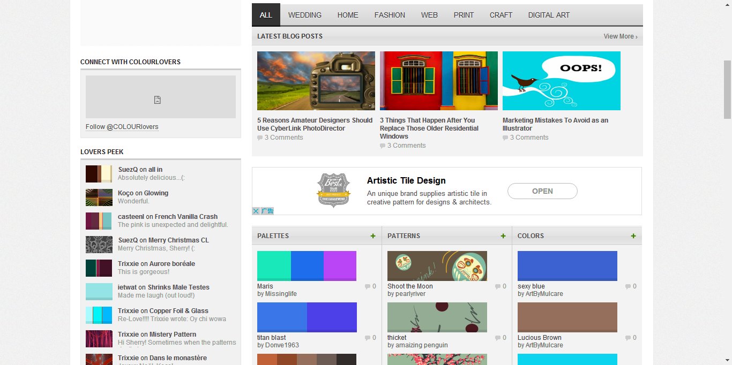This screenshot has width=732, height=365.
Task: Click the green plus icon in Patterns header
Action: click(503, 236)
